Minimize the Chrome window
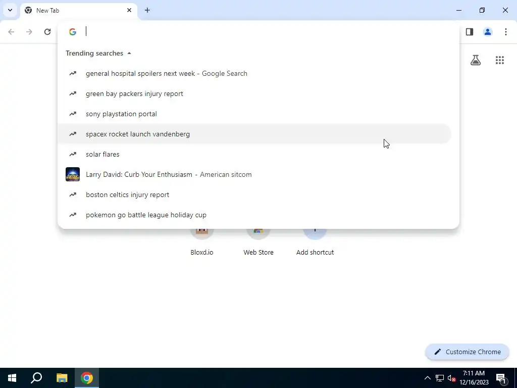 459,10
